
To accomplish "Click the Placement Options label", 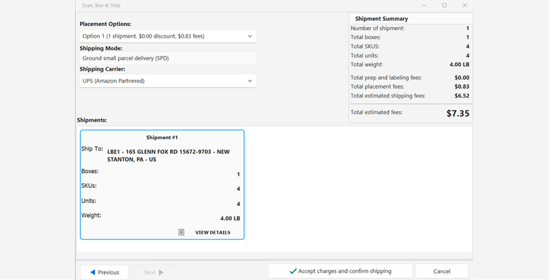I will click(106, 24).
